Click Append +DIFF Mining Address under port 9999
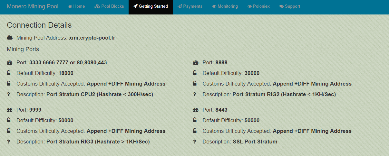Viewport: 389px width, 156px height. click(126, 131)
